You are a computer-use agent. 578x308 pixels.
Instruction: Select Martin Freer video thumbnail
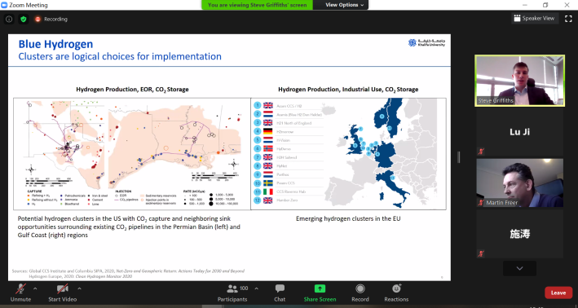(x=519, y=183)
